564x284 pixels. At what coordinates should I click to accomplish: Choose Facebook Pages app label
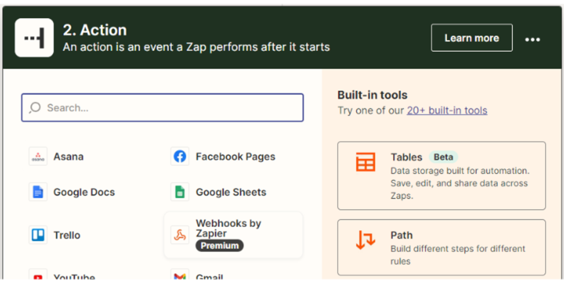tap(236, 157)
